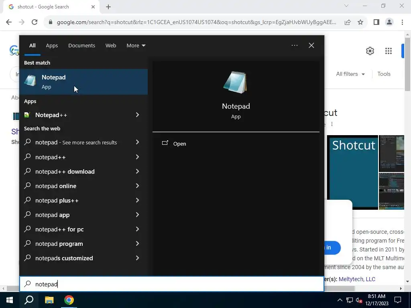Expand 'notepad++ for pc' arrow
Image resolution: width=411 pixels, height=308 pixels.
137,229
